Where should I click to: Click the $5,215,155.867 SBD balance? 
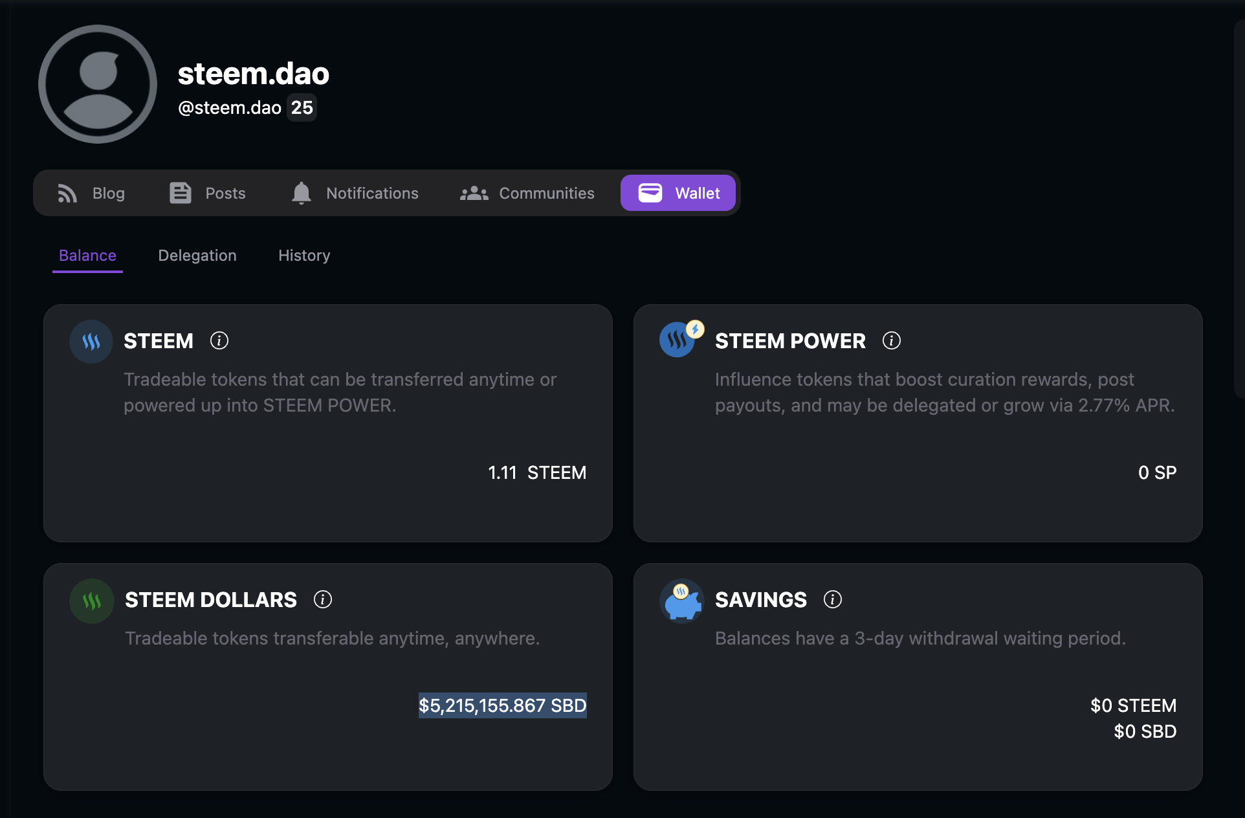(x=502, y=705)
